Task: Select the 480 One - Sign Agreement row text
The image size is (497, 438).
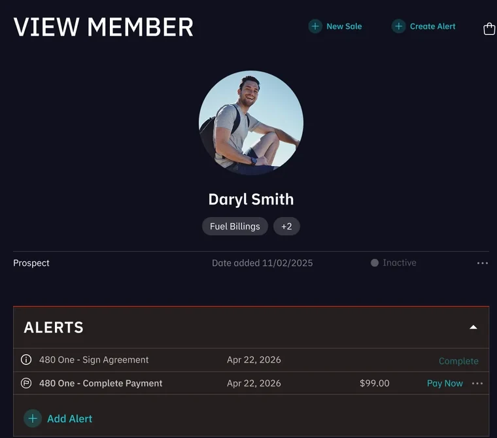Action: 94,360
